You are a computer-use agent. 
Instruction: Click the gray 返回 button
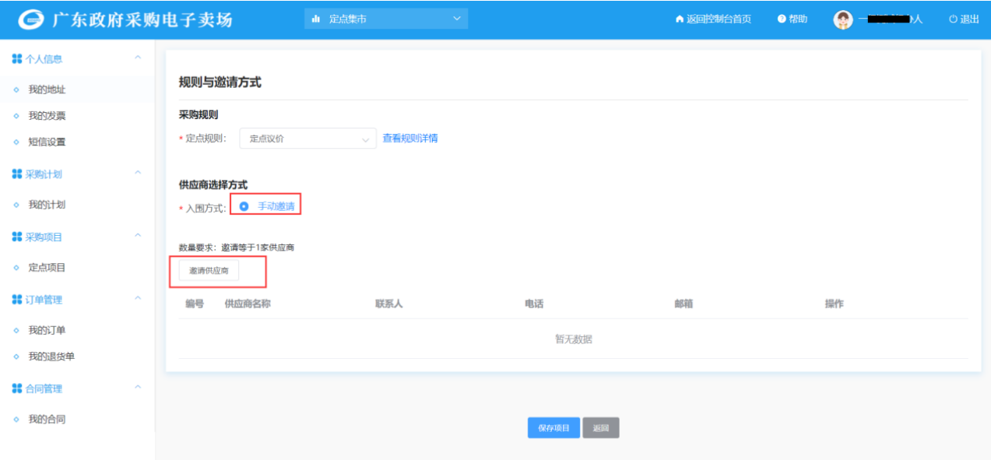pos(600,428)
